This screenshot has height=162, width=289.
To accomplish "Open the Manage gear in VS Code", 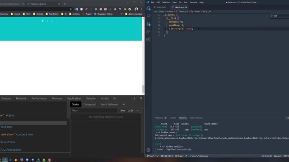I will pos(149,150).
